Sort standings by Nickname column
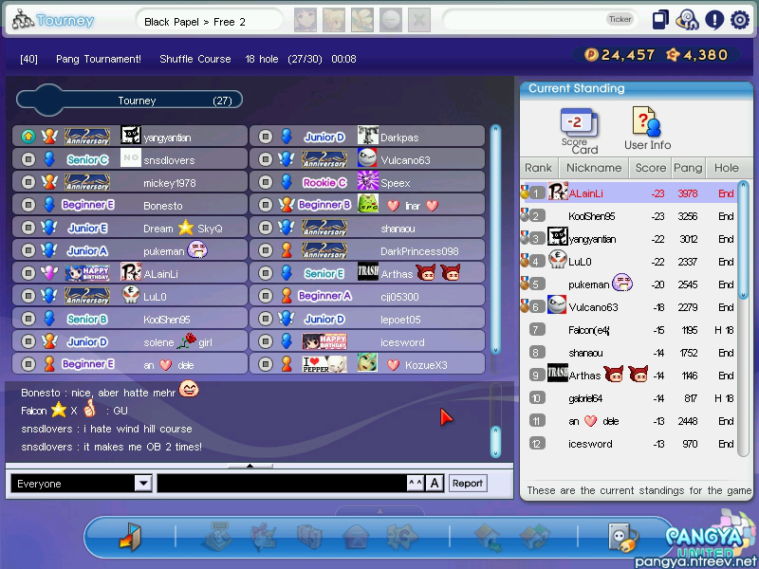Image resolution: width=759 pixels, height=569 pixels. point(594,168)
